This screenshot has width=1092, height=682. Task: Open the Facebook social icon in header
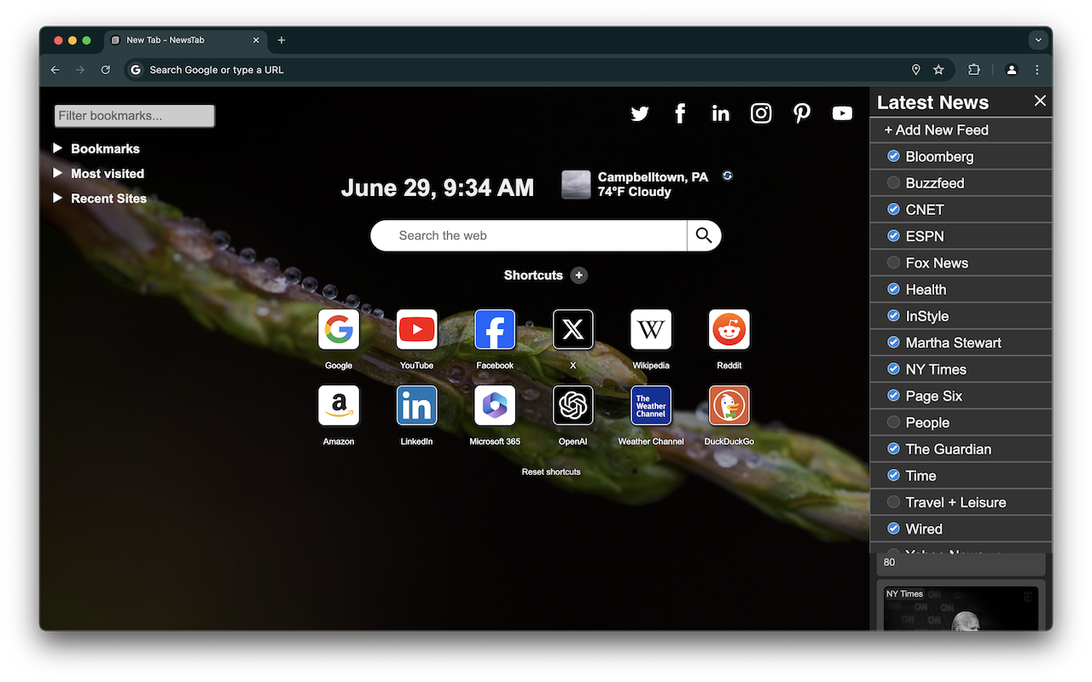coord(680,113)
